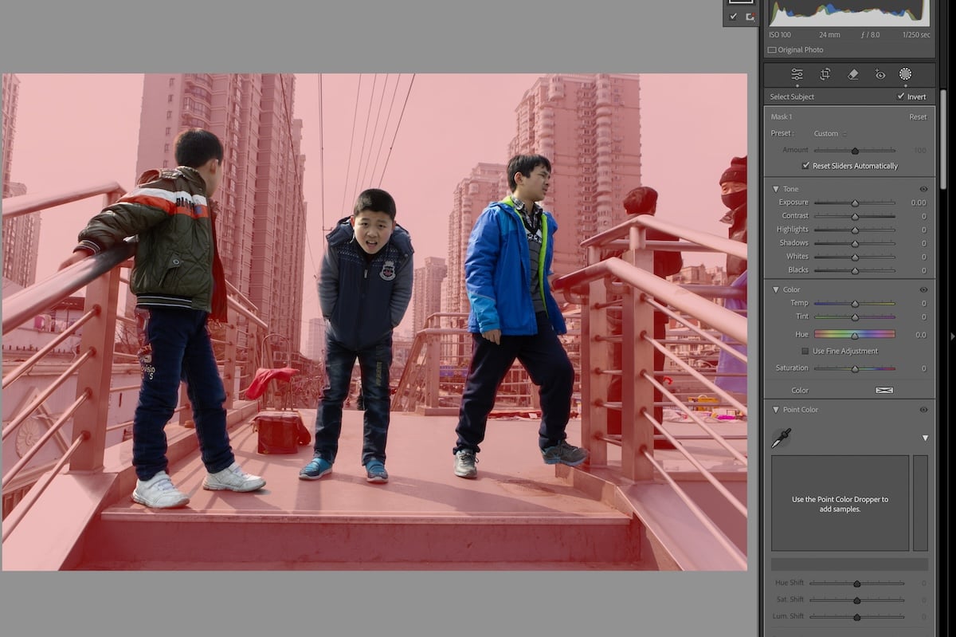This screenshot has width=956, height=637.
Task: Select the Healing tool icon
Action: point(852,74)
